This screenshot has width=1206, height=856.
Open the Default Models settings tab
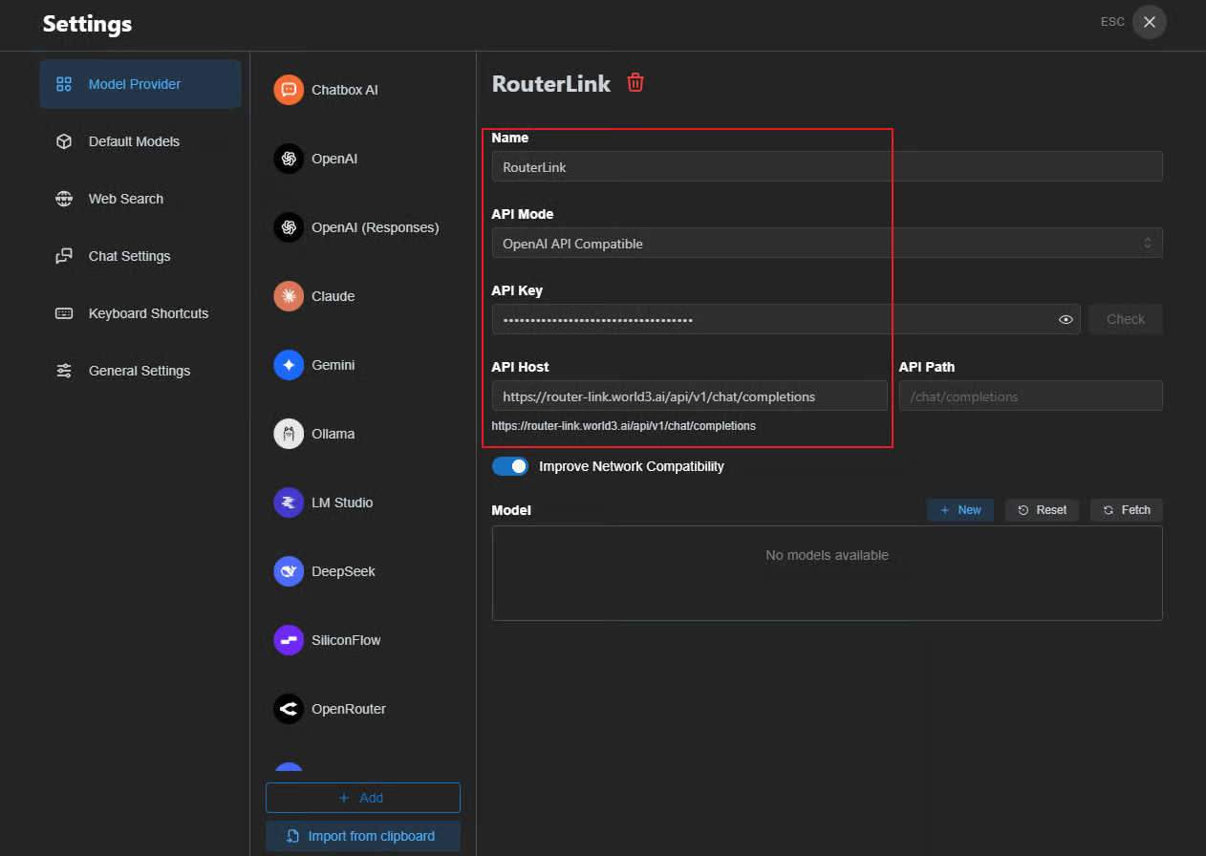coord(134,141)
